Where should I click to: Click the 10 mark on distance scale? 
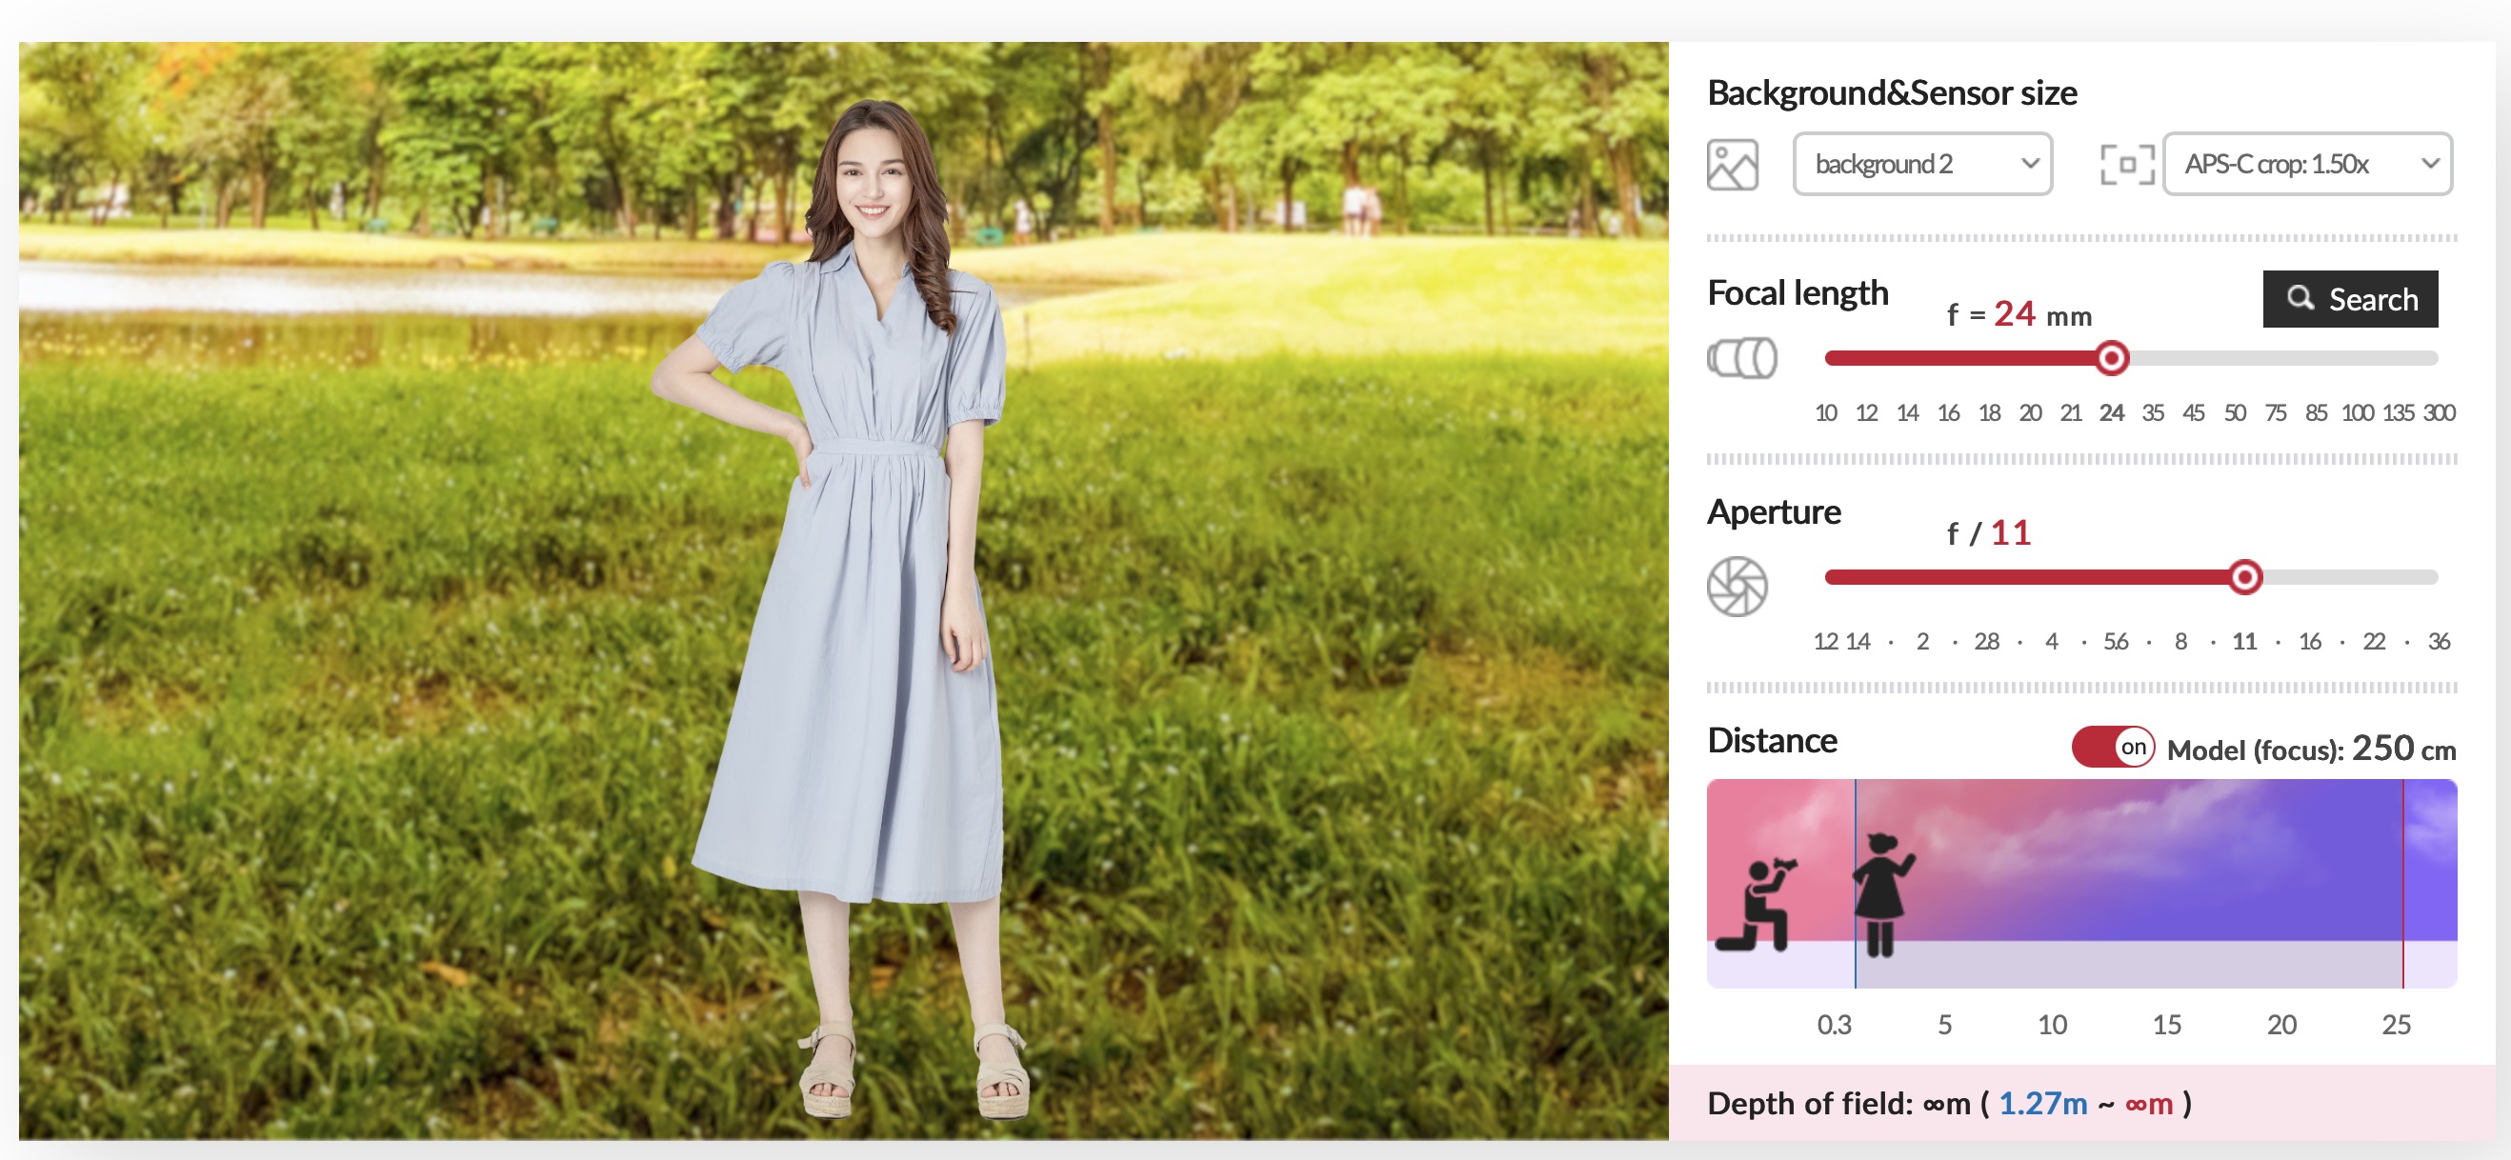coord(2052,1025)
